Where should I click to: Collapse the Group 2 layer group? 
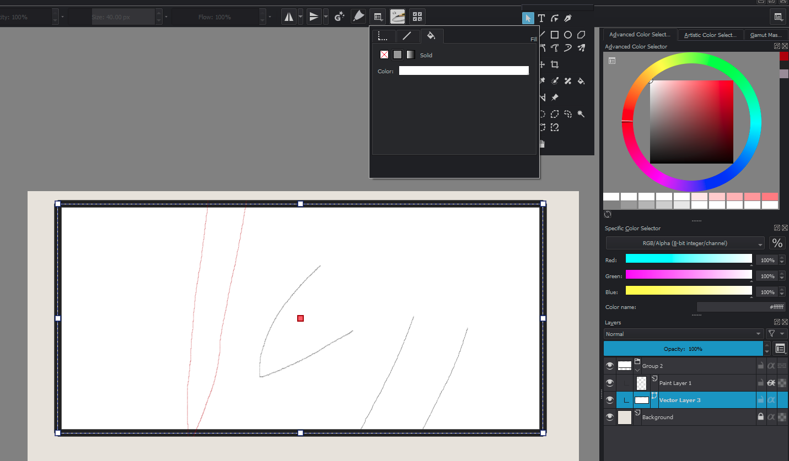(x=637, y=370)
